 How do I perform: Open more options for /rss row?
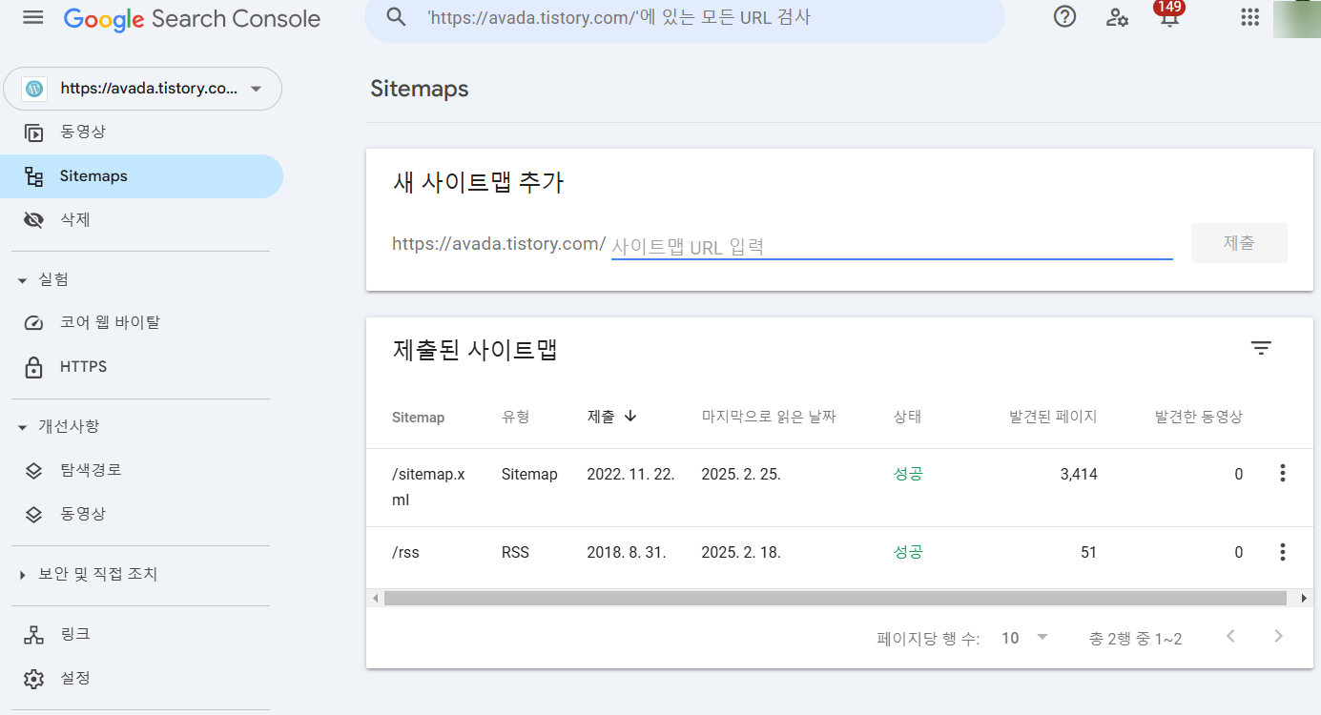[1283, 551]
